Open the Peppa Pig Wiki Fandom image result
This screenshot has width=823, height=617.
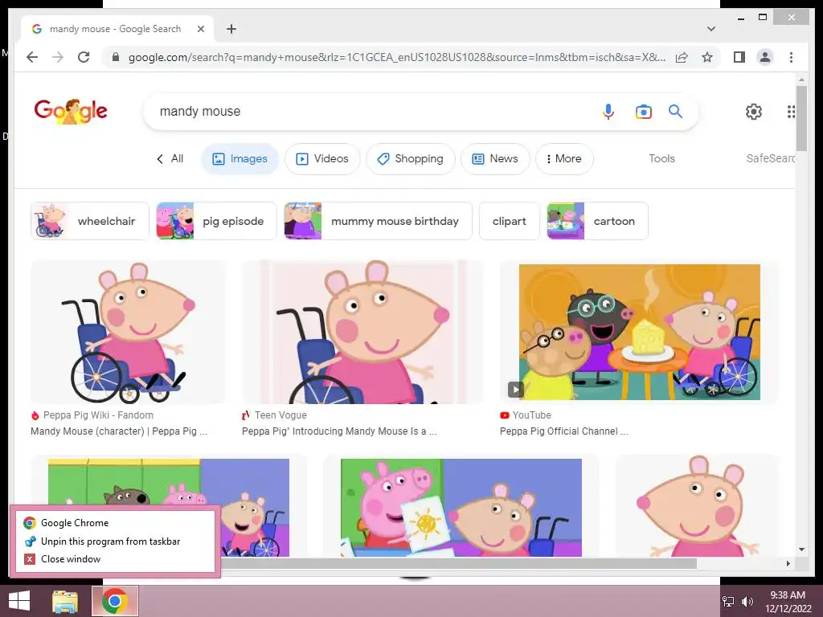(128, 332)
